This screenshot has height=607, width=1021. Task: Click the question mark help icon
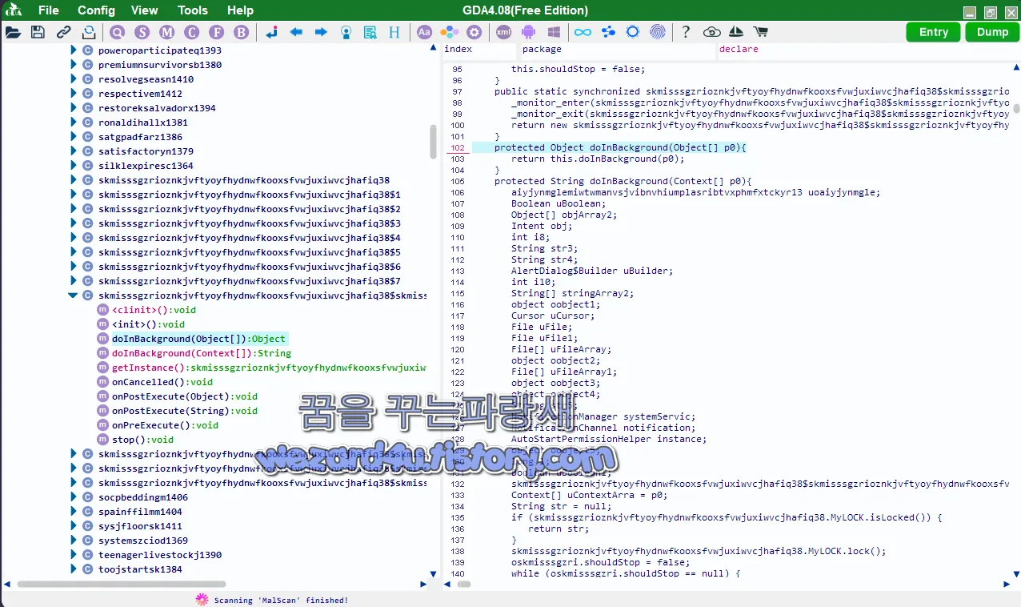pos(686,32)
